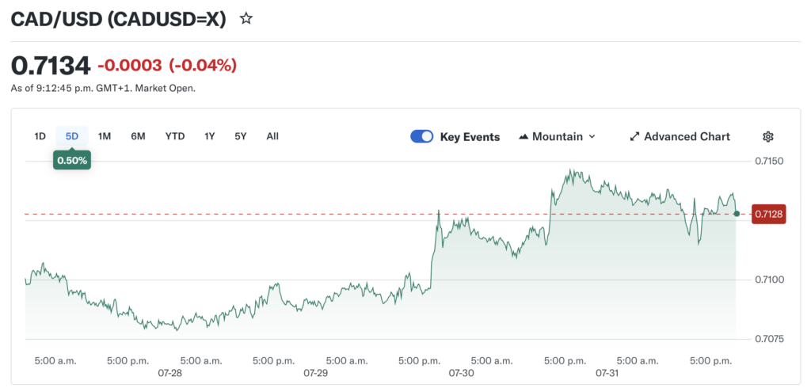Viewport: 811px width, 392px height.
Task: Click the 07-31 date label
Action: pyautogui.click(x=606, y=372)
